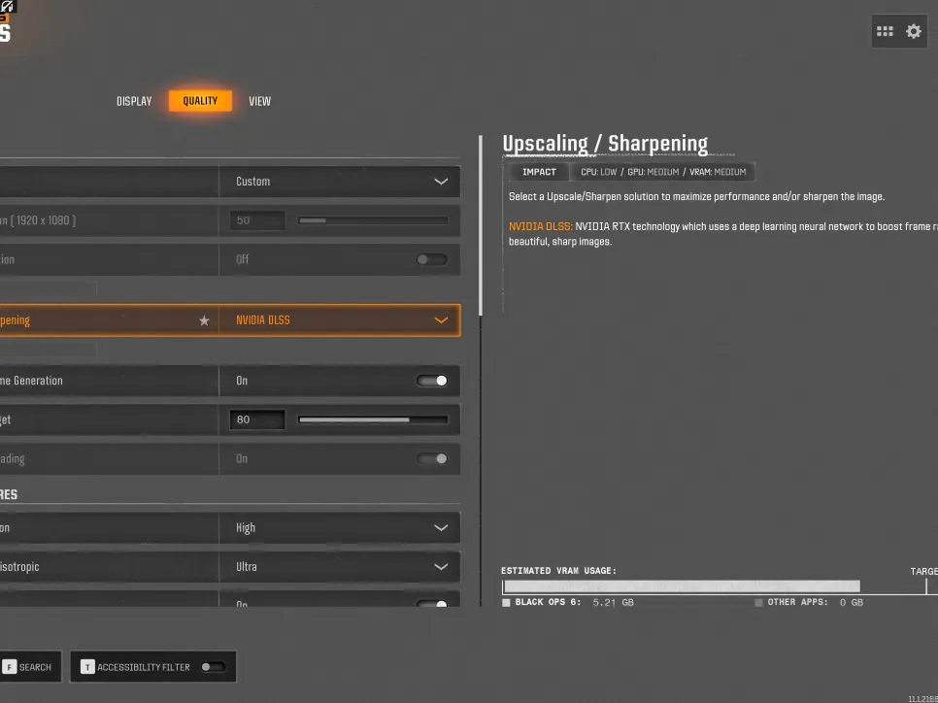This screenshot has height=703, width=938.
Task: Switch to the View tab
Action: (259, 101)
